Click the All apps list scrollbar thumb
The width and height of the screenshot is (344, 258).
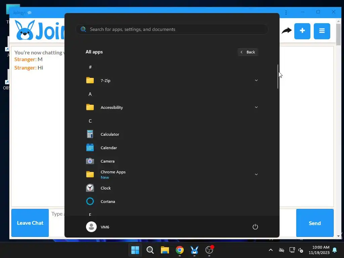tap(278, 77)
